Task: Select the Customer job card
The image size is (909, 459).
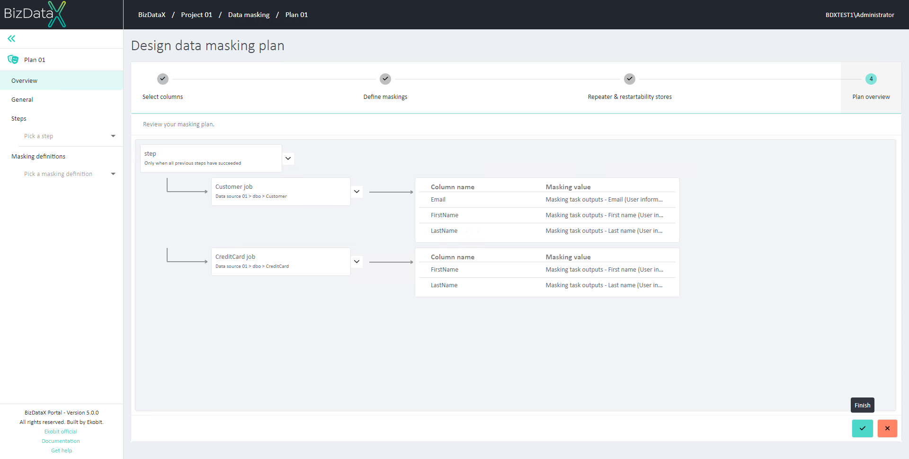Action: [x=281, y=192]
